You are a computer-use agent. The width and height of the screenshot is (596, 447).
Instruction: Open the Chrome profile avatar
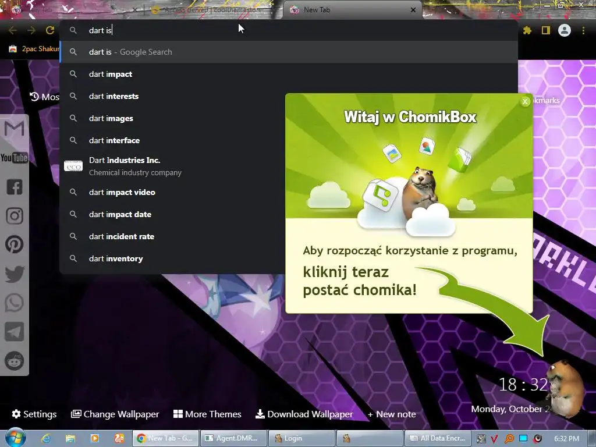click(x=565, y=30)
